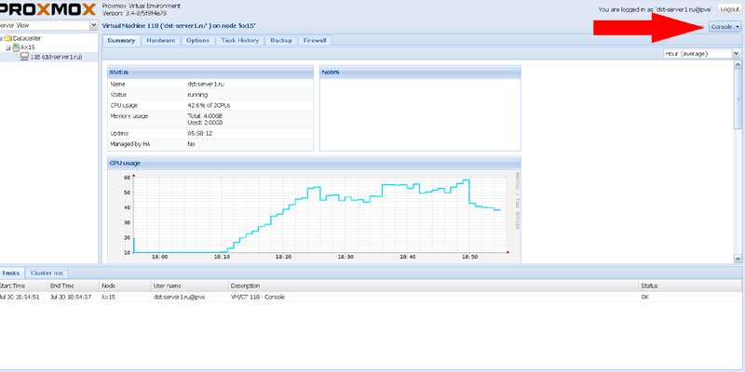Click the VM 118 monitor icon
This screenshot has width=745, height=372.
pyautogui.click(x=24, y=57)
